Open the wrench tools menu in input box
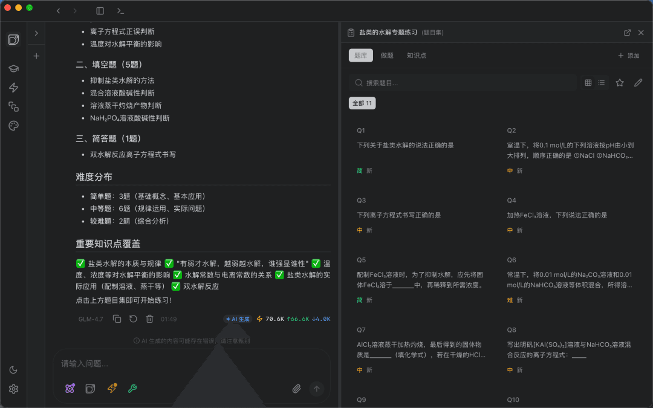This screenshot has height=408, width=653. click(132, 389)
